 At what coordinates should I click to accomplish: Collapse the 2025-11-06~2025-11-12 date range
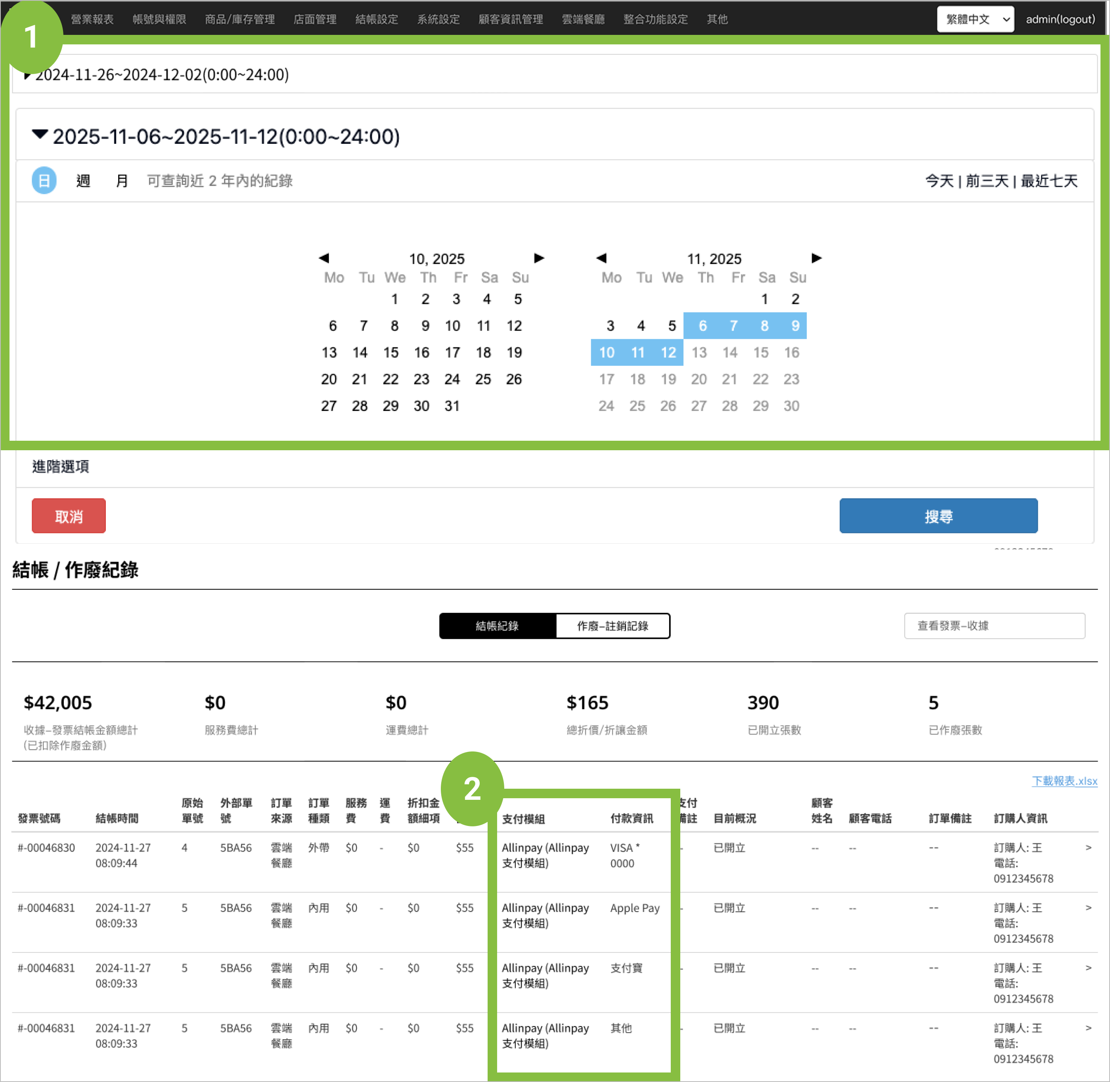pos(40,135)
